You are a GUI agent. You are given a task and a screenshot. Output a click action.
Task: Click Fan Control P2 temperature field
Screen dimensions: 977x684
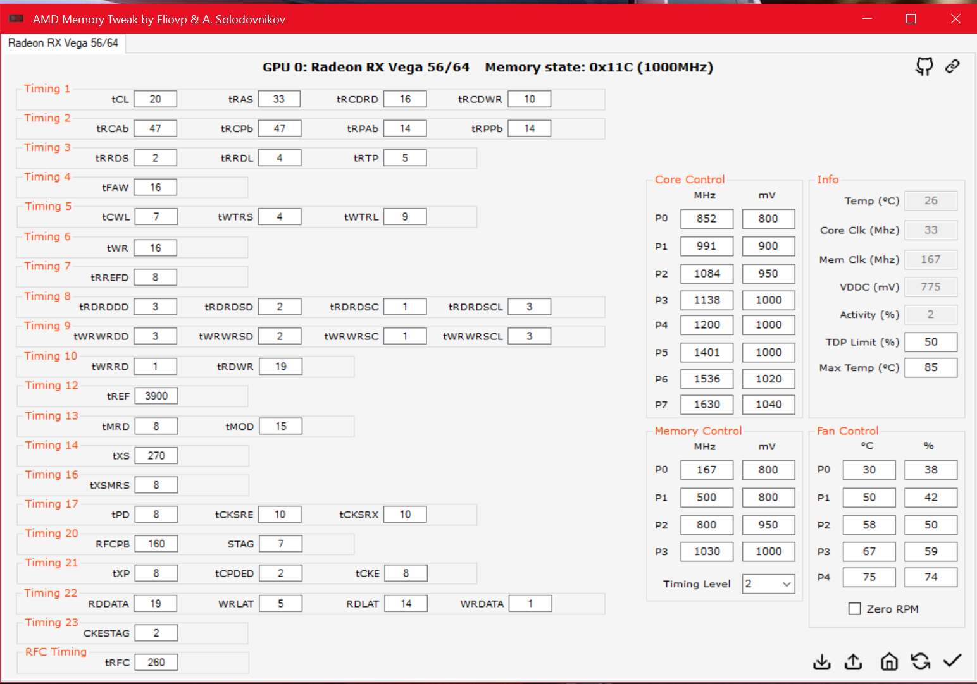coord(869,525)
